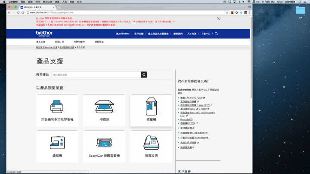The image size is (310, 174).
Task: Open the 噴墨 FAX / MFC / DCP link
Action: 191,98
